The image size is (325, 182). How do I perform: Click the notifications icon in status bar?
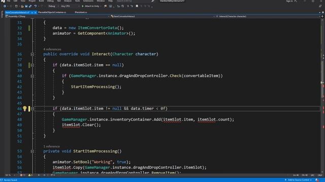pyautogui.click(x=317, y=180)
